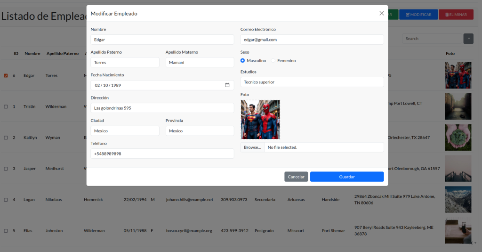Click the Search box in employee list
This screenshot has height=252, width=482.
(432, 39)
